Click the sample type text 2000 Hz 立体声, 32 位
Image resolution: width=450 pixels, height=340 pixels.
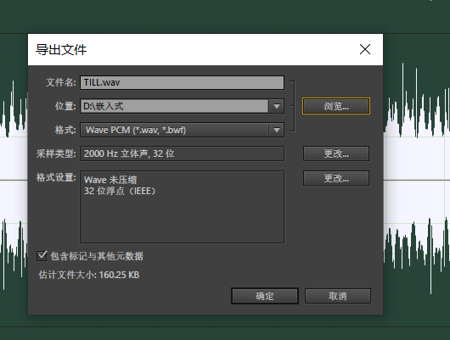pos(129,153)
